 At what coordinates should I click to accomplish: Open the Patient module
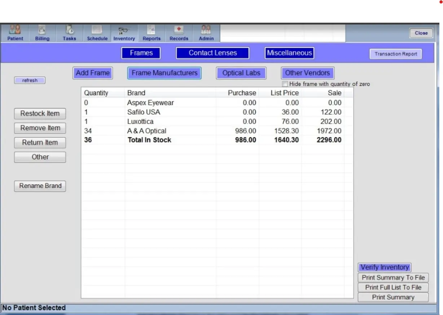pos(15,33)
